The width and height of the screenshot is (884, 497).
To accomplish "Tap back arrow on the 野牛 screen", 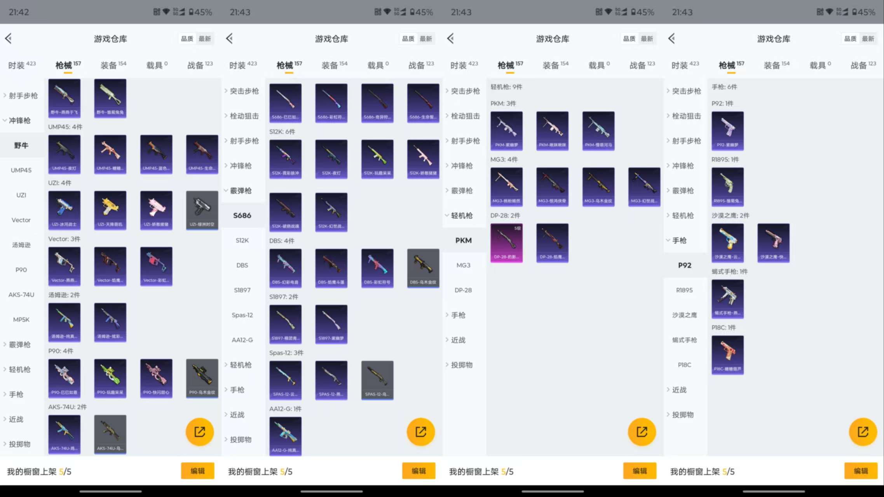I will (9, 38).
